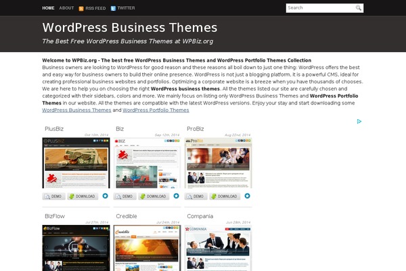Open the BizFlow theme title

click(x=55, y=216)
